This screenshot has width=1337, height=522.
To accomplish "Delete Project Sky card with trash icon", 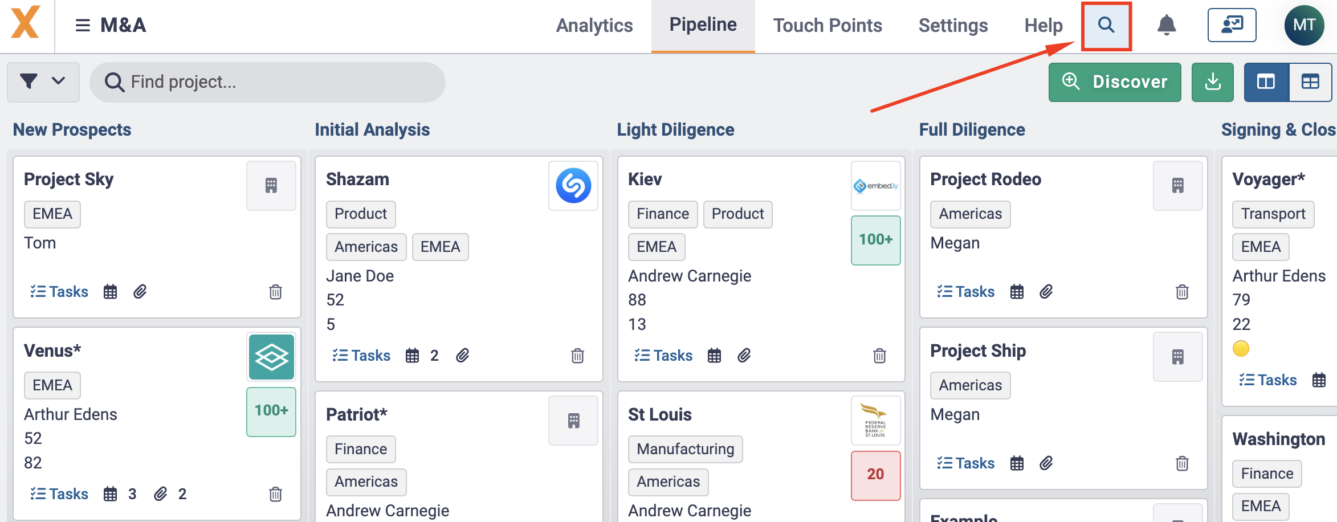I will click(x=275, y=292).
